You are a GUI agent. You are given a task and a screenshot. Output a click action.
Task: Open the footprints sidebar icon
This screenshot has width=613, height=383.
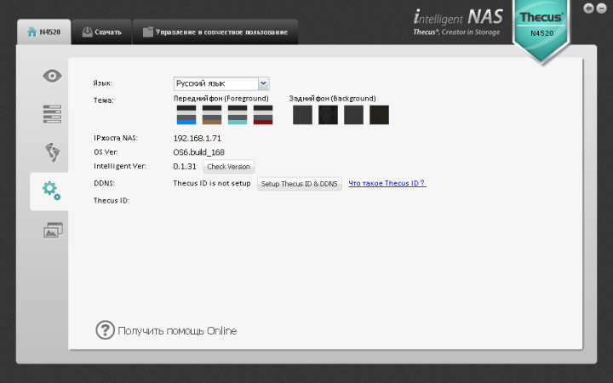pyautogui.click(x=52, y=152)
